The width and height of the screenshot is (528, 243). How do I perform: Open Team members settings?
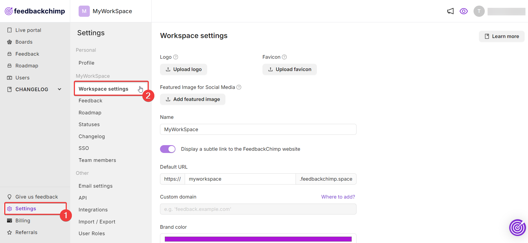click(x=97, y=160)
